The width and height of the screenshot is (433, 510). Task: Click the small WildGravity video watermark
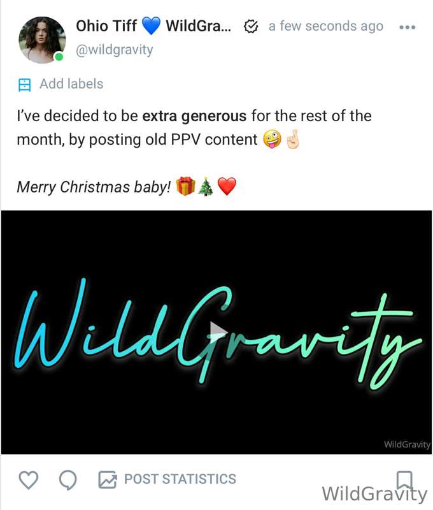click(x=407, y=444)
